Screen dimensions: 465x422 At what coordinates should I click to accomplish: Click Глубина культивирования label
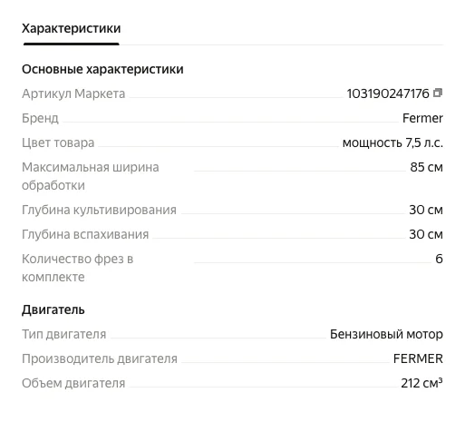[x=99, y=210]
